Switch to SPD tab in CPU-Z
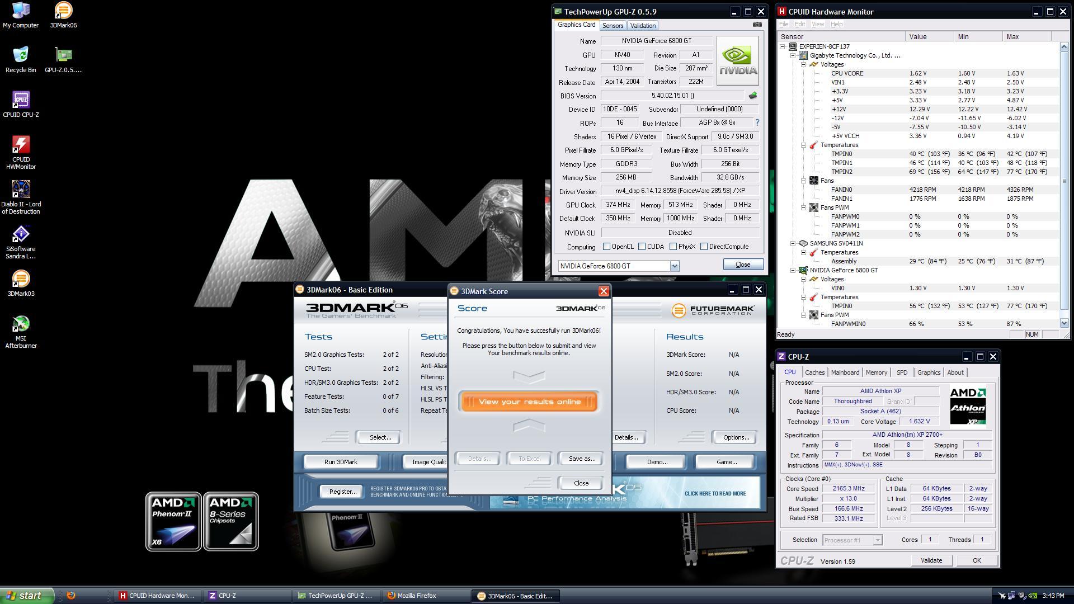 pyautogui.click(x=902, y=372)
